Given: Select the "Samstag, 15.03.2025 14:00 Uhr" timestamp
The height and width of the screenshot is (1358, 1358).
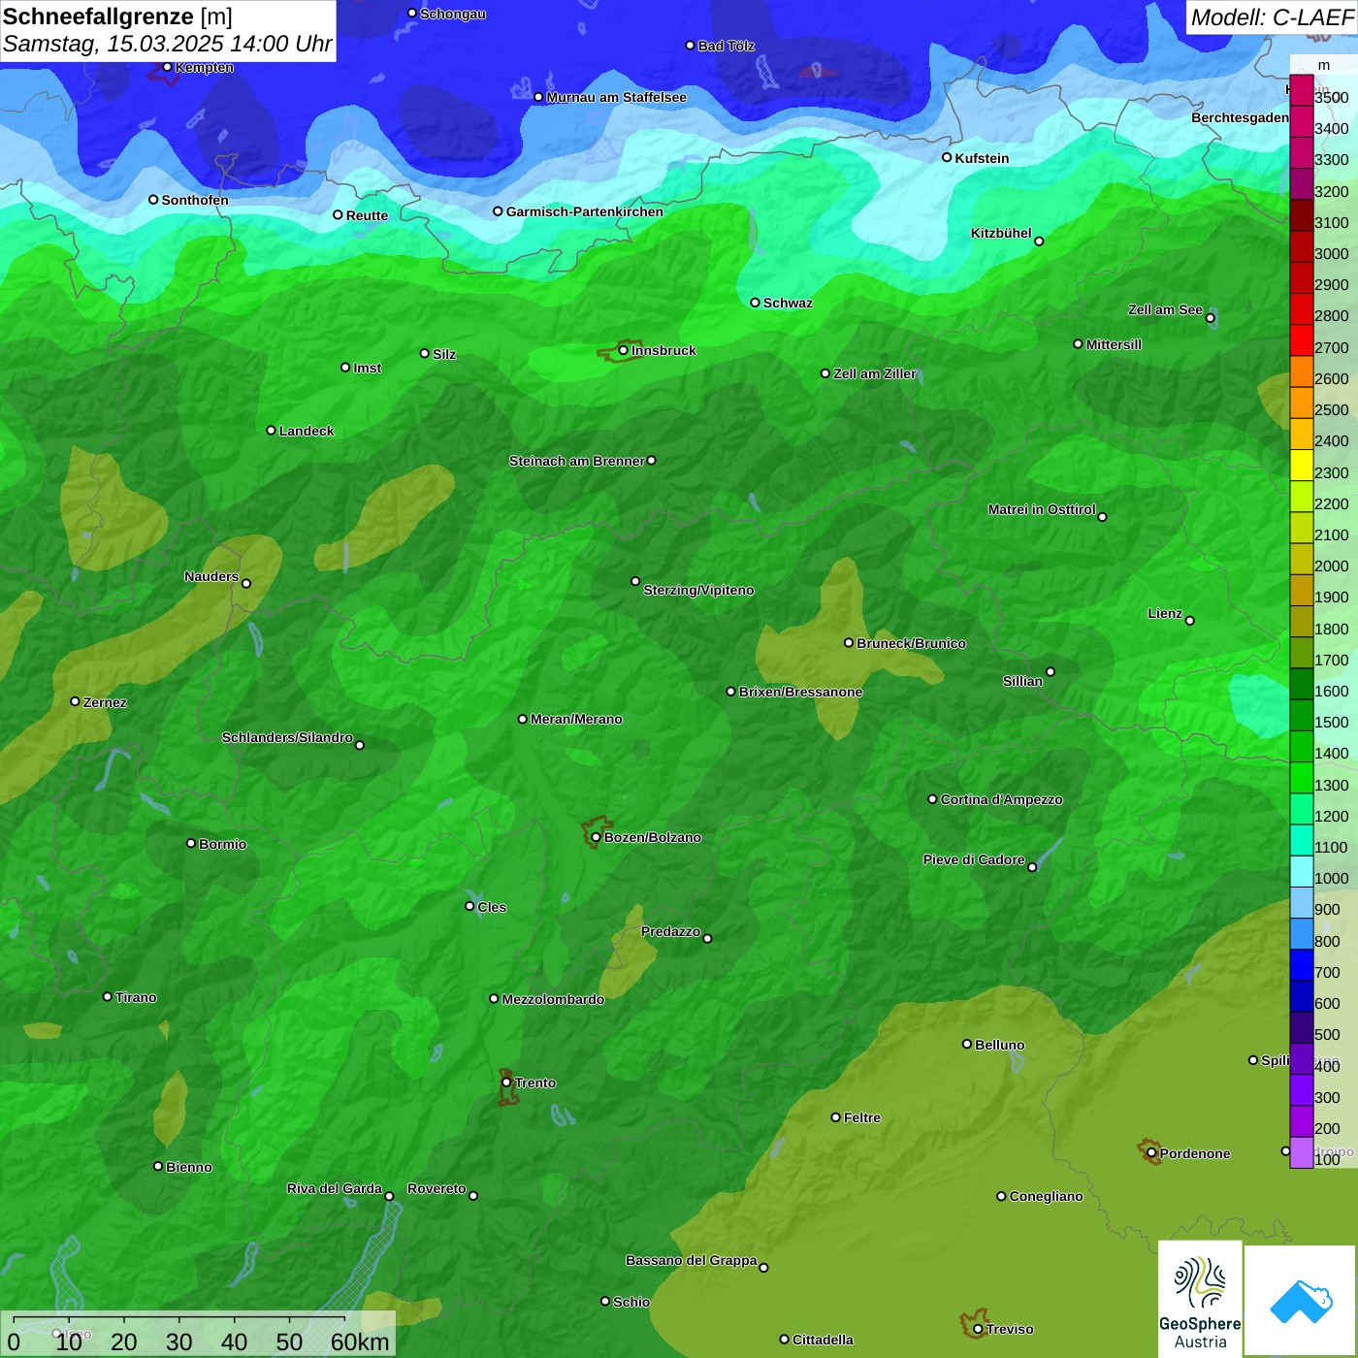Looking at the screenshot, I should click(x=168, y=45).
